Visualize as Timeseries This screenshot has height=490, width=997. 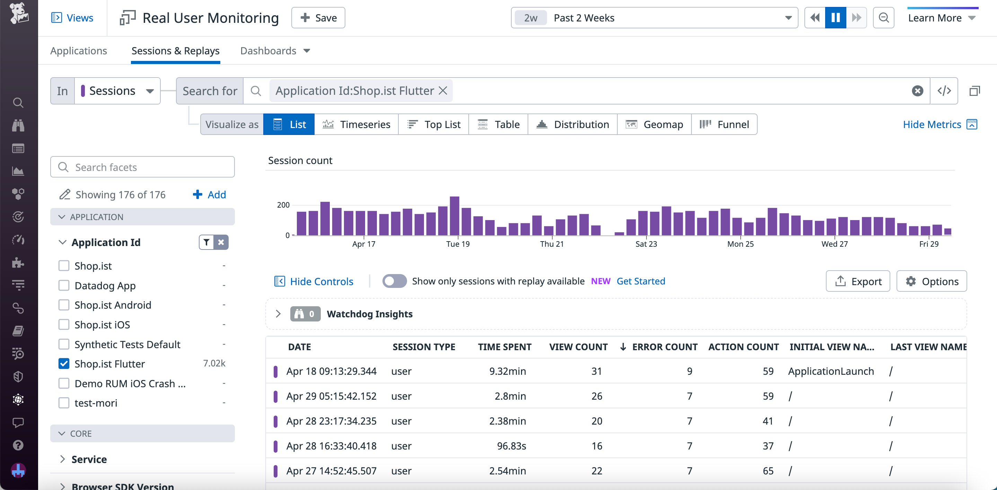click(x=356, y=124)
